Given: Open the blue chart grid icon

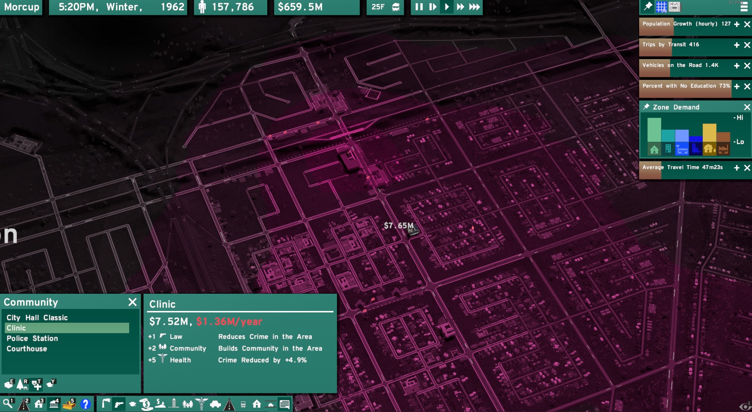Looking at the screenshot, I should (661, 7).
